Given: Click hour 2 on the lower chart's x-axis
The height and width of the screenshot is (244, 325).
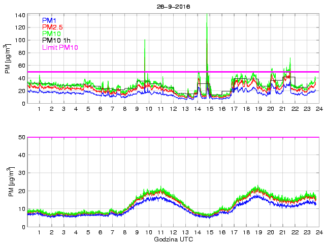Looking at the screenshot, I should click(x=51, y=232).
